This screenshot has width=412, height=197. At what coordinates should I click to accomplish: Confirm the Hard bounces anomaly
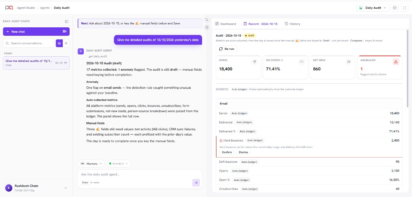click(x=227, y=152)
